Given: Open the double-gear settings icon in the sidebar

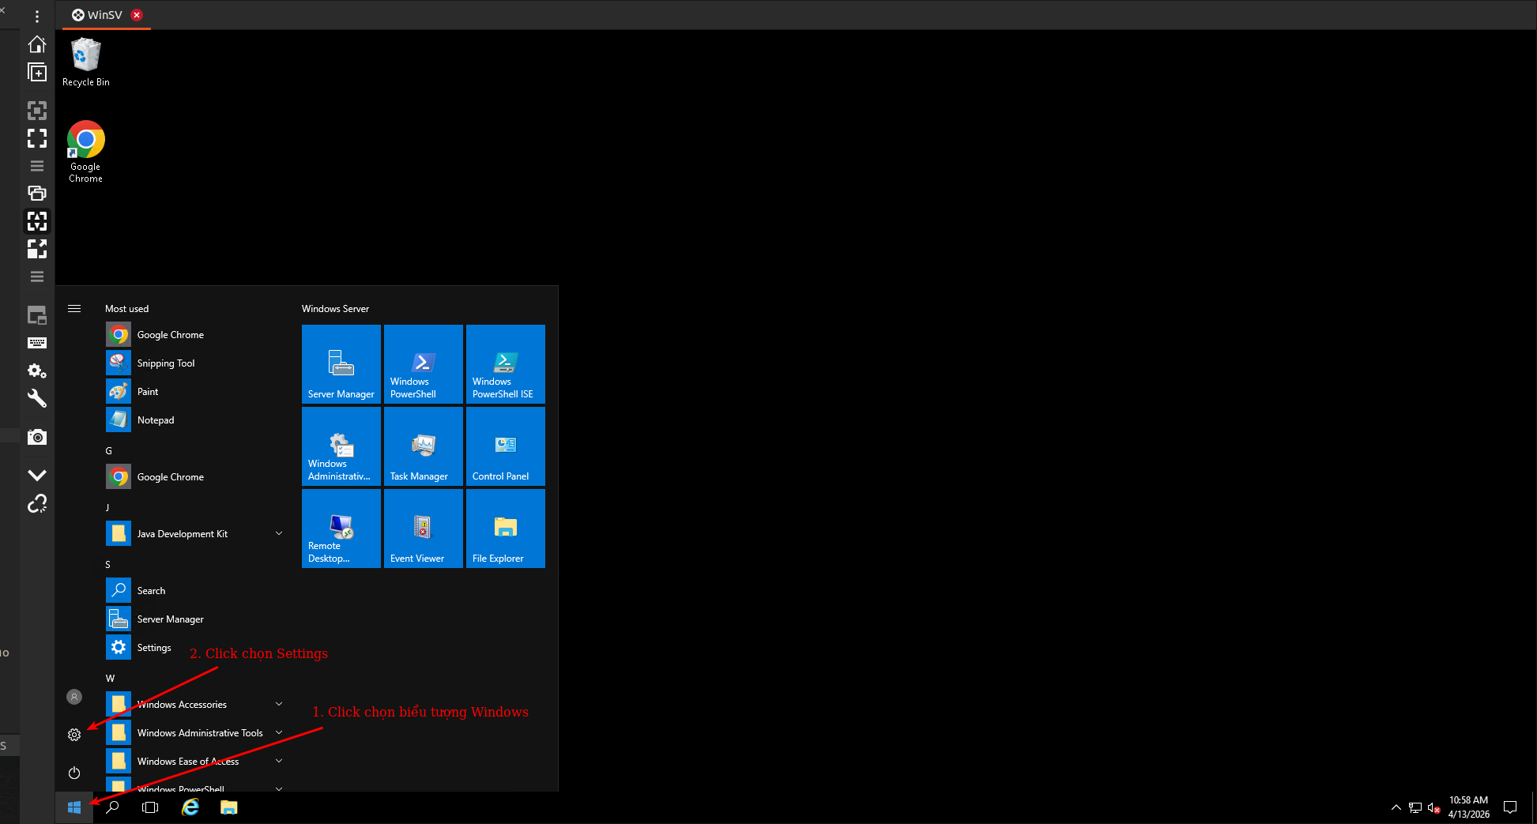Looking at the screenshot, I should (37, 371).
